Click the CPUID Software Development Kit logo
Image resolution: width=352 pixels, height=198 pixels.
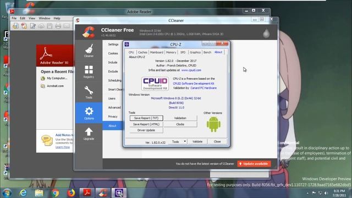pyautogui.click(x=155, y=84)
